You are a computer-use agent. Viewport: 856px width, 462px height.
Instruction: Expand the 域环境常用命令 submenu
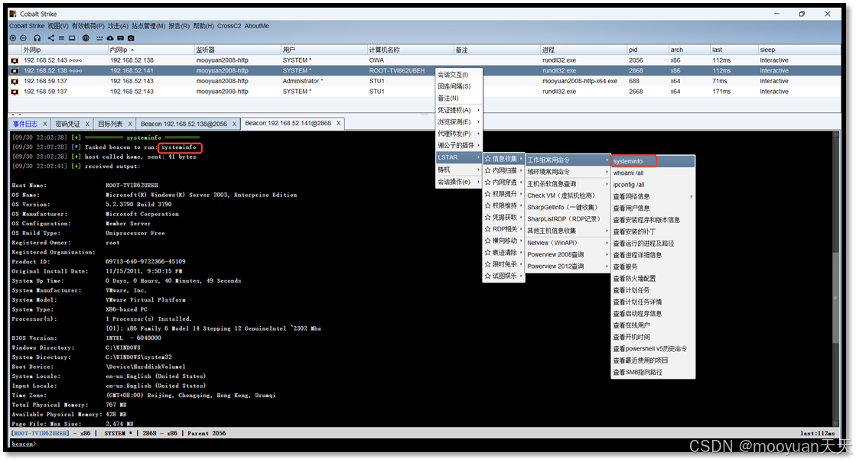(568, 172)
